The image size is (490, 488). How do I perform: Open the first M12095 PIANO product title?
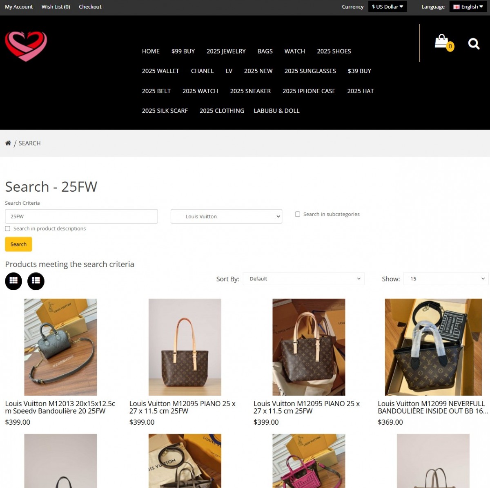point(183,407)
